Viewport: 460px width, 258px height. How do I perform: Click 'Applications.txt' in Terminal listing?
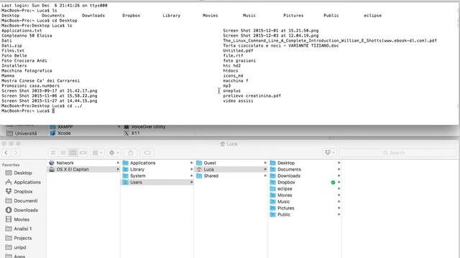(22, 31)
